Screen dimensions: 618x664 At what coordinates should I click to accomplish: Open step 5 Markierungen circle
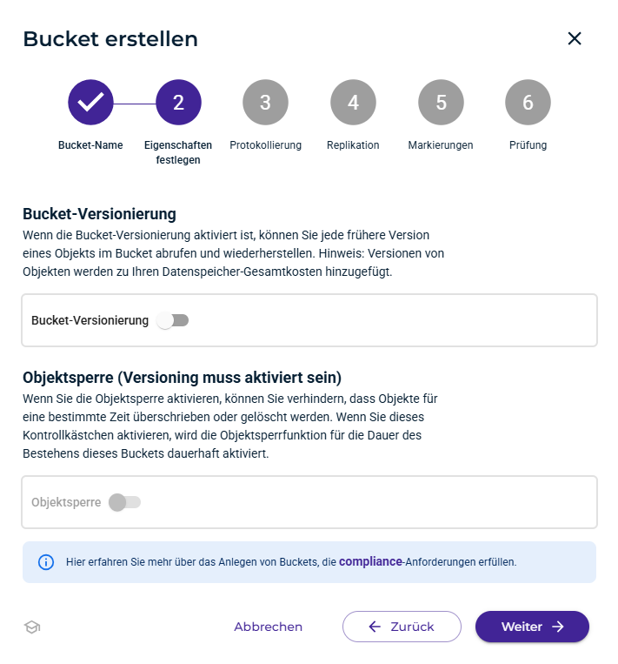(441, 103)
